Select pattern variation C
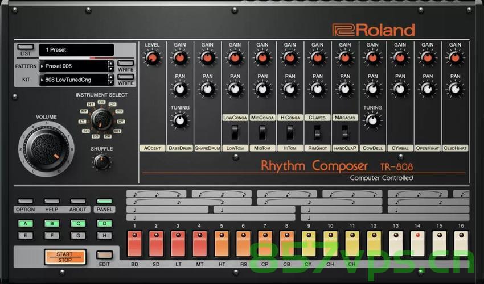 coord(78,224)
